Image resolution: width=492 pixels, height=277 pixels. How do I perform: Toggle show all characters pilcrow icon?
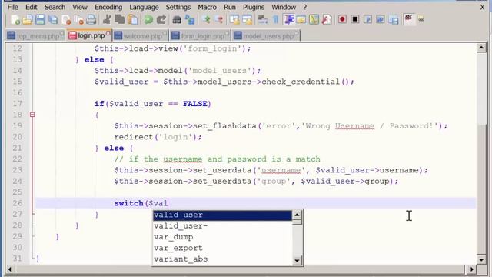tap(275, 20)
